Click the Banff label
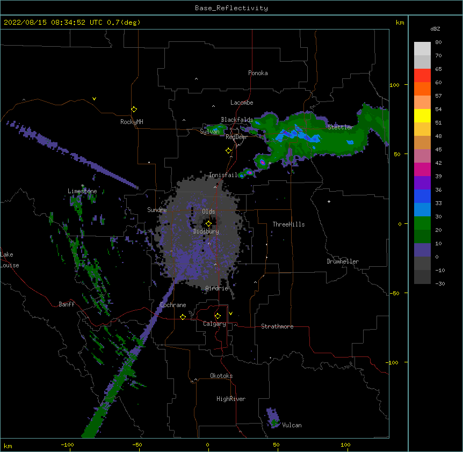The image size is (463, 452). coord(67,304)
